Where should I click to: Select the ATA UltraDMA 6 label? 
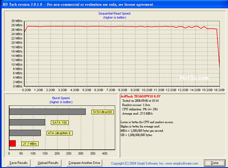pos(59,133)
